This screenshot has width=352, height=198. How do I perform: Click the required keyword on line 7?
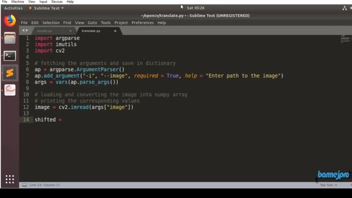(146, 76)
